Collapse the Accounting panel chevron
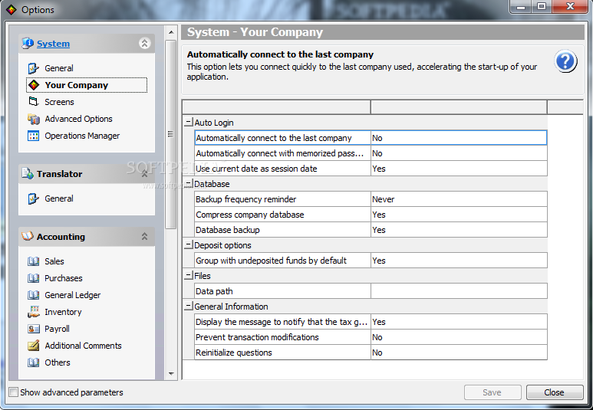593x410 pixels. point(144,237)
